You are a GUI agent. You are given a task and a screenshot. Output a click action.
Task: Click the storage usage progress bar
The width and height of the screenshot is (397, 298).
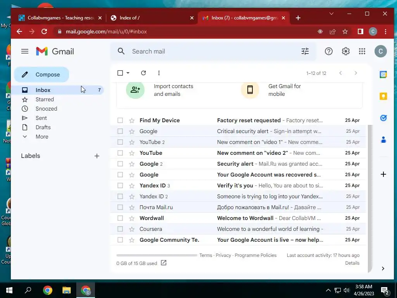coord(157,255)
